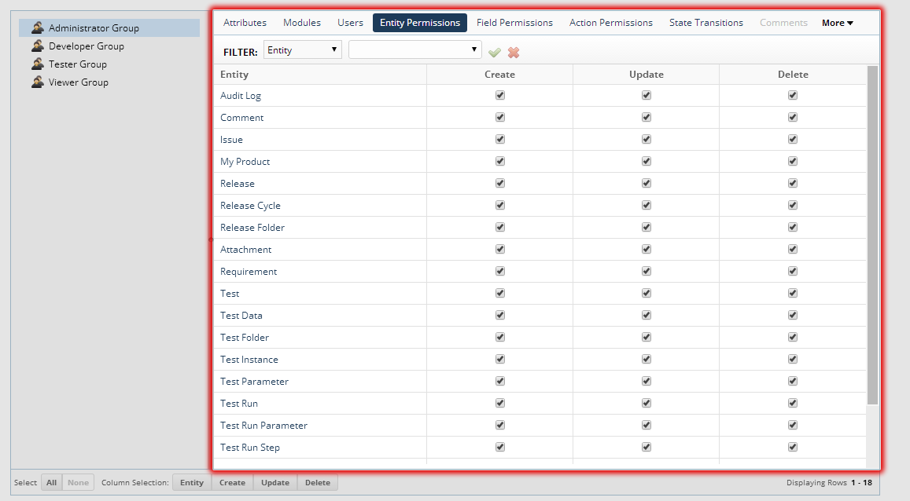Switch to the Attributes tab
This screenshot has width=910, height=501.
pyautogui.click(x=245, y=23)
